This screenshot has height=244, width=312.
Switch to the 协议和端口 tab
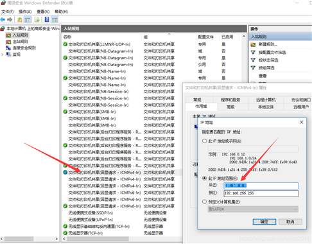coord(300,100)
